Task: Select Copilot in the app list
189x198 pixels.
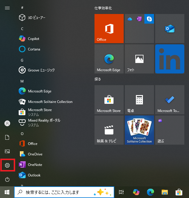Action: point(33,39)
